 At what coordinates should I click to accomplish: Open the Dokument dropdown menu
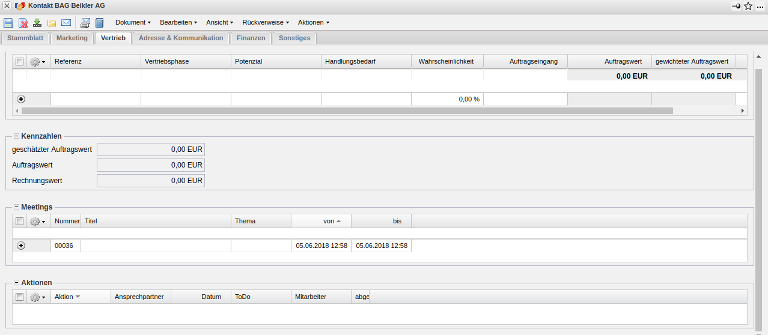click(133, 22)
